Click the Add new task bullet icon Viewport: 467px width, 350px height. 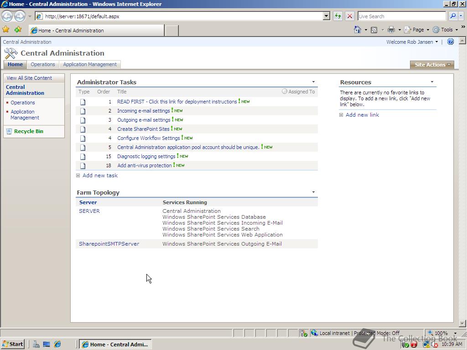coord(78,175)
